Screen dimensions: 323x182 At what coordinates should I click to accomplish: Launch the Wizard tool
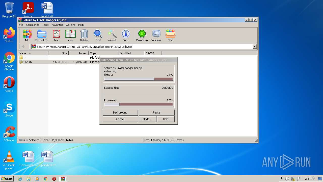click(112, 35)
